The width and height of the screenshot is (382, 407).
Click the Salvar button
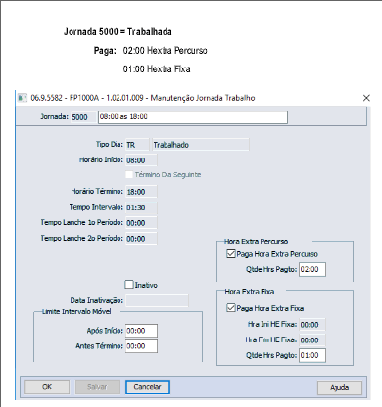point(98,387)
